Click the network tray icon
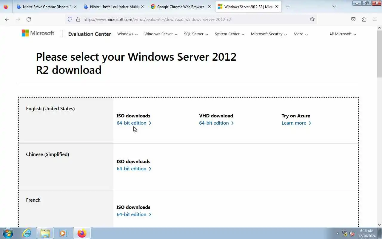Screen dimensions: 382x239 coord(345,234)
